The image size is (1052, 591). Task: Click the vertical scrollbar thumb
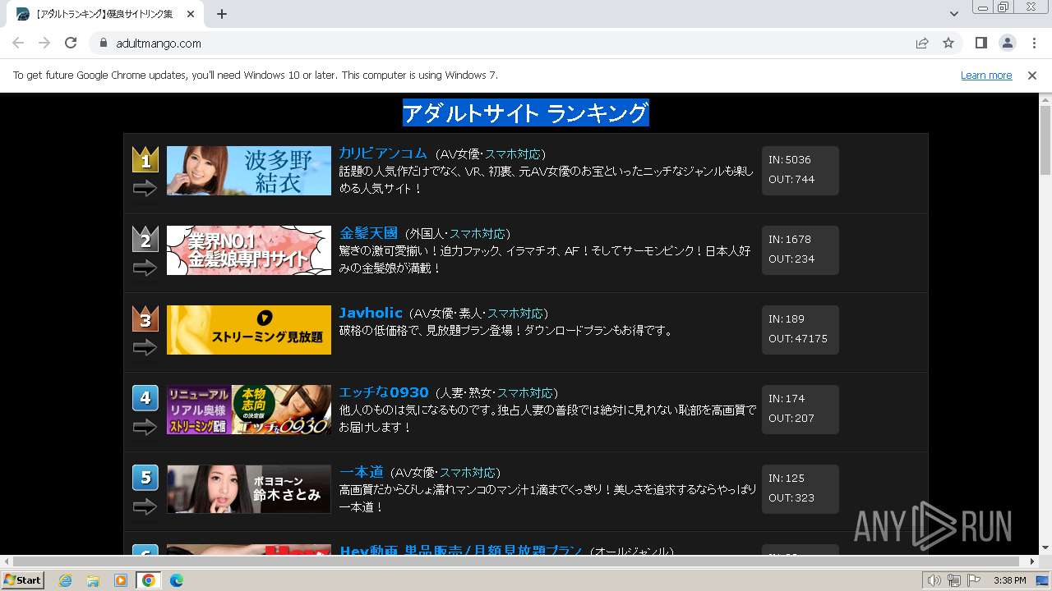pyautogui.click(x=1045, y=140)
